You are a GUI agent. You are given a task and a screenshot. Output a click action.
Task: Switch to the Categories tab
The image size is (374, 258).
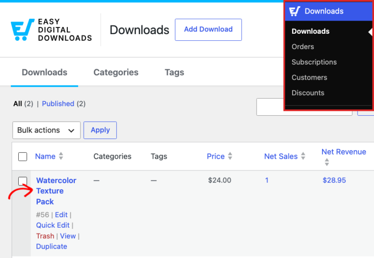coord(116,73)
